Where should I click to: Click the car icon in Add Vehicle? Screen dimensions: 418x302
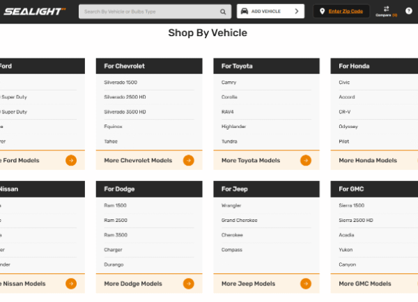tap(245, 11)
